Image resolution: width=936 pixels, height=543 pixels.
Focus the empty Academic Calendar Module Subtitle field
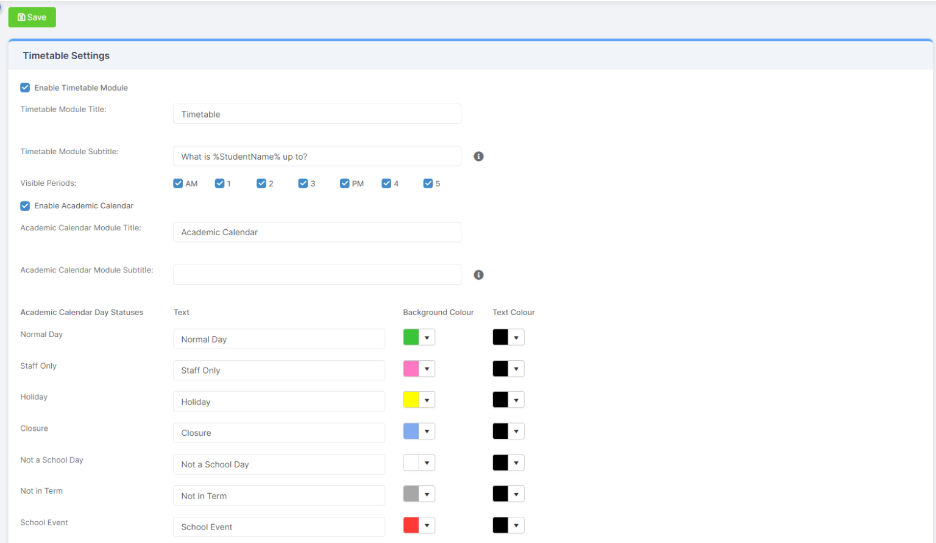pos(317,275)
